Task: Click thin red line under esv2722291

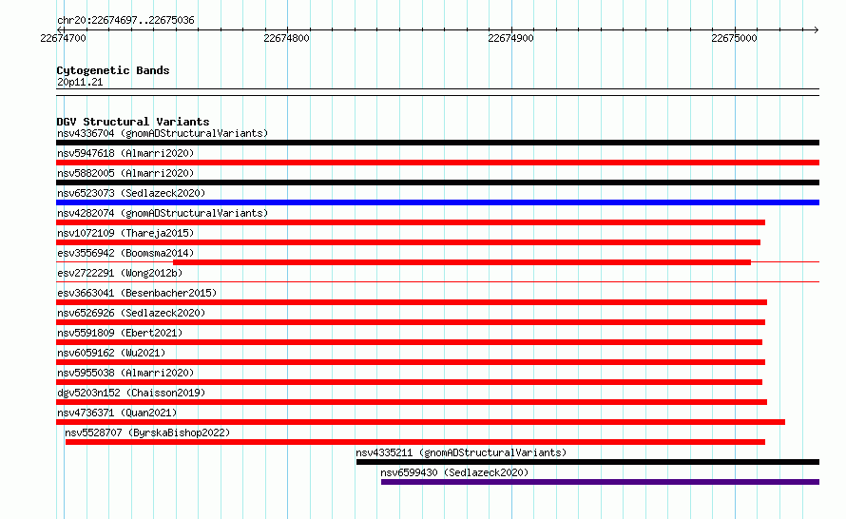Action: coord(437,281)
